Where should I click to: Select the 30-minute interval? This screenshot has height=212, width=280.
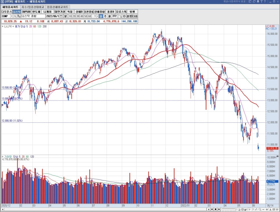(78, 16)
